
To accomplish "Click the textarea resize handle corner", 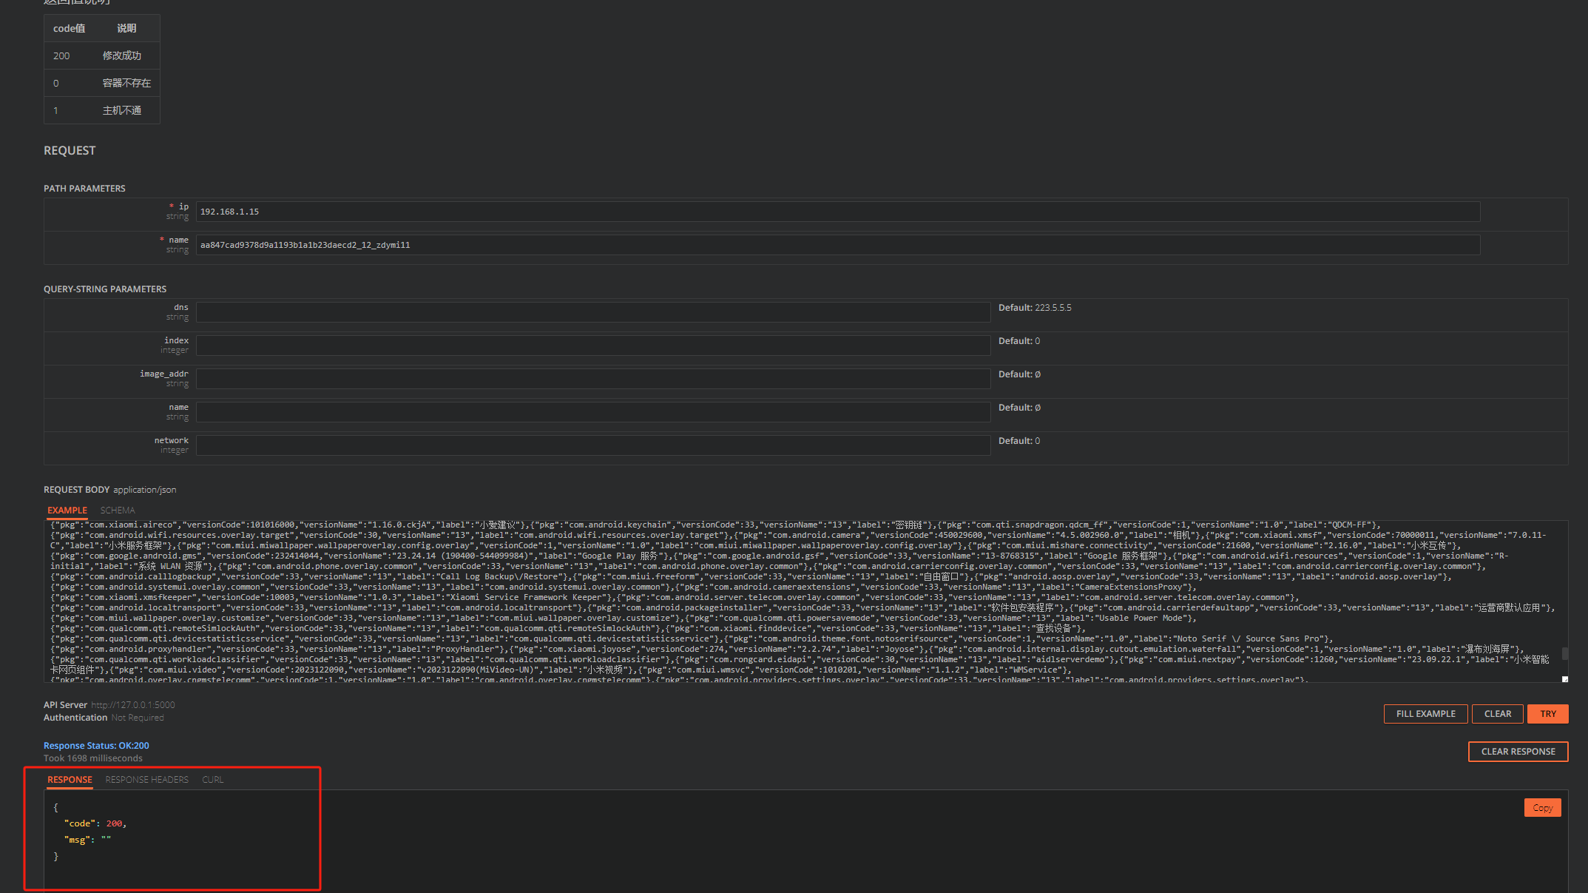I will [x=1564, y=679].
